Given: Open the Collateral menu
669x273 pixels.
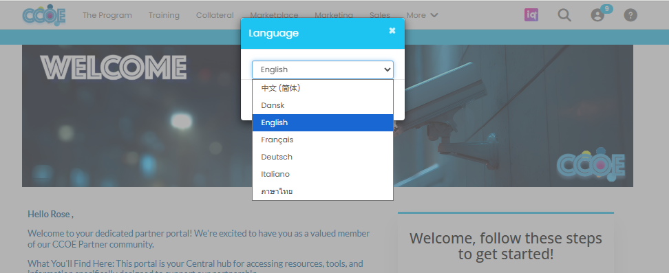Looking at the screenshot, I should click(215, 15).
